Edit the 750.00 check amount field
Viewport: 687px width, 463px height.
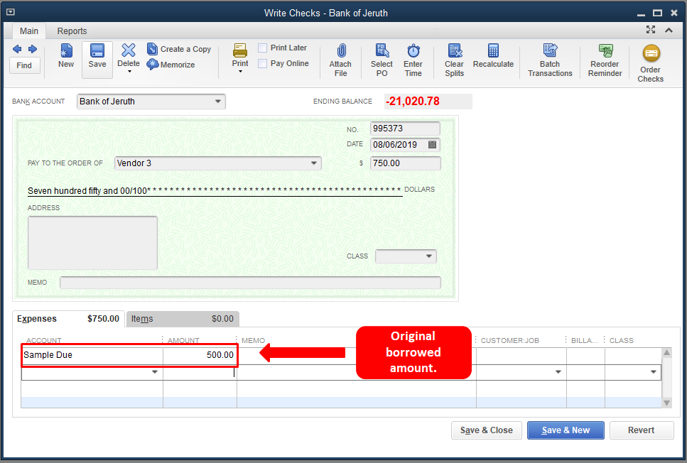(405, 163)
